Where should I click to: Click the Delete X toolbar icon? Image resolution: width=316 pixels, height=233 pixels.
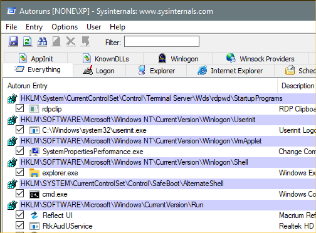tap(71, 41)
